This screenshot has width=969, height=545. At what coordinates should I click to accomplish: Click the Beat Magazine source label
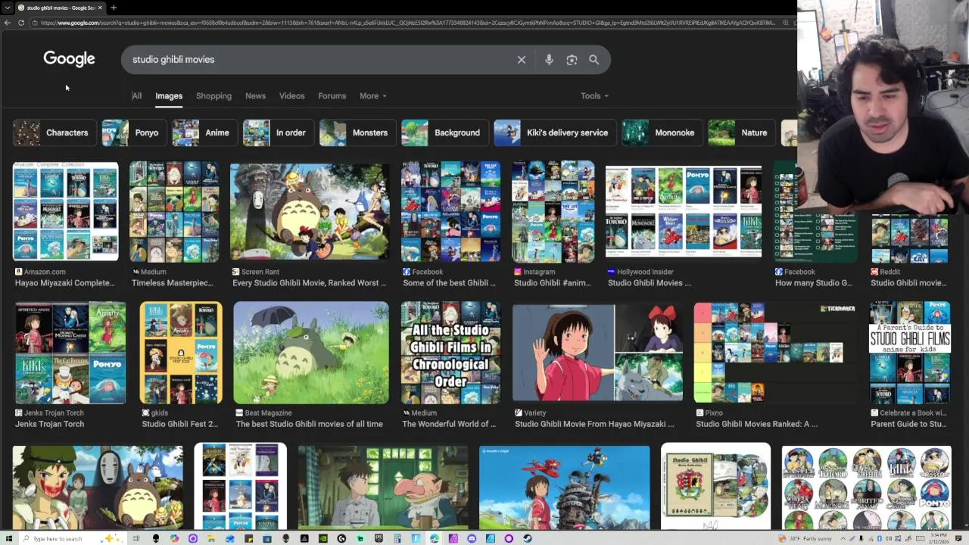coord(268,413)
